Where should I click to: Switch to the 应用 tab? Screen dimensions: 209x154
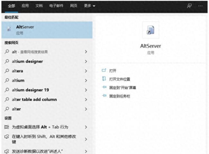pyautogui.click(x=25, y=5)
